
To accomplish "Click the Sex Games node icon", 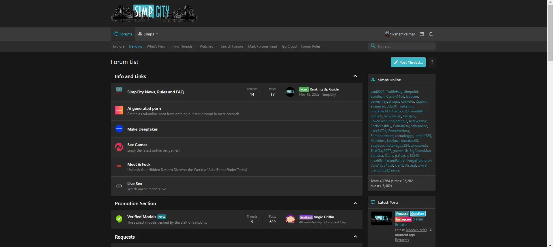I will click(119, 147).
